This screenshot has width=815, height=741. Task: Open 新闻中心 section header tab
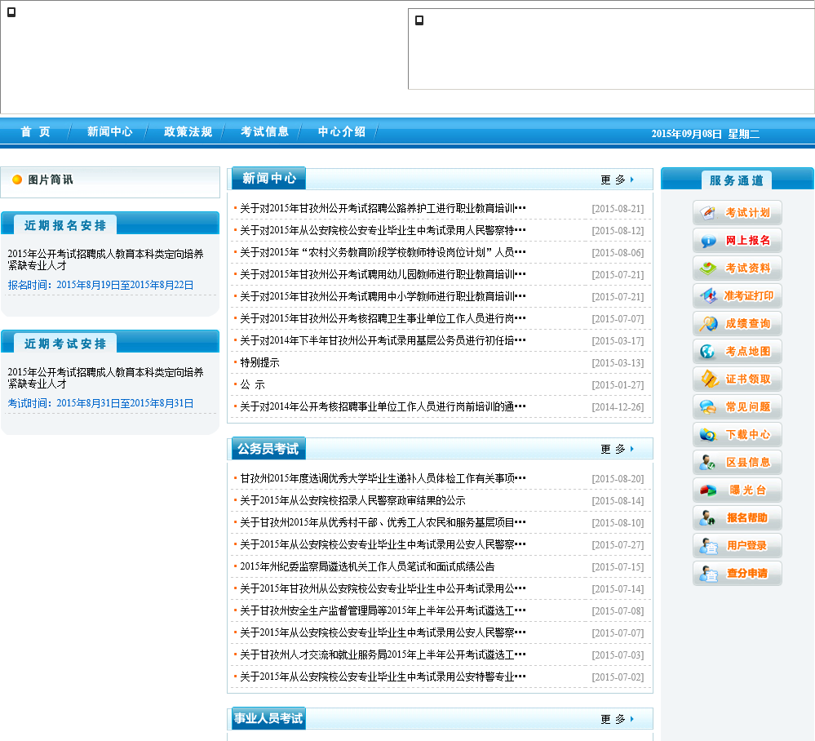pos(268,179)
